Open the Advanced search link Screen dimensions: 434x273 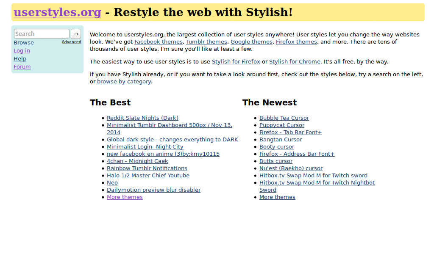(71, 42)
